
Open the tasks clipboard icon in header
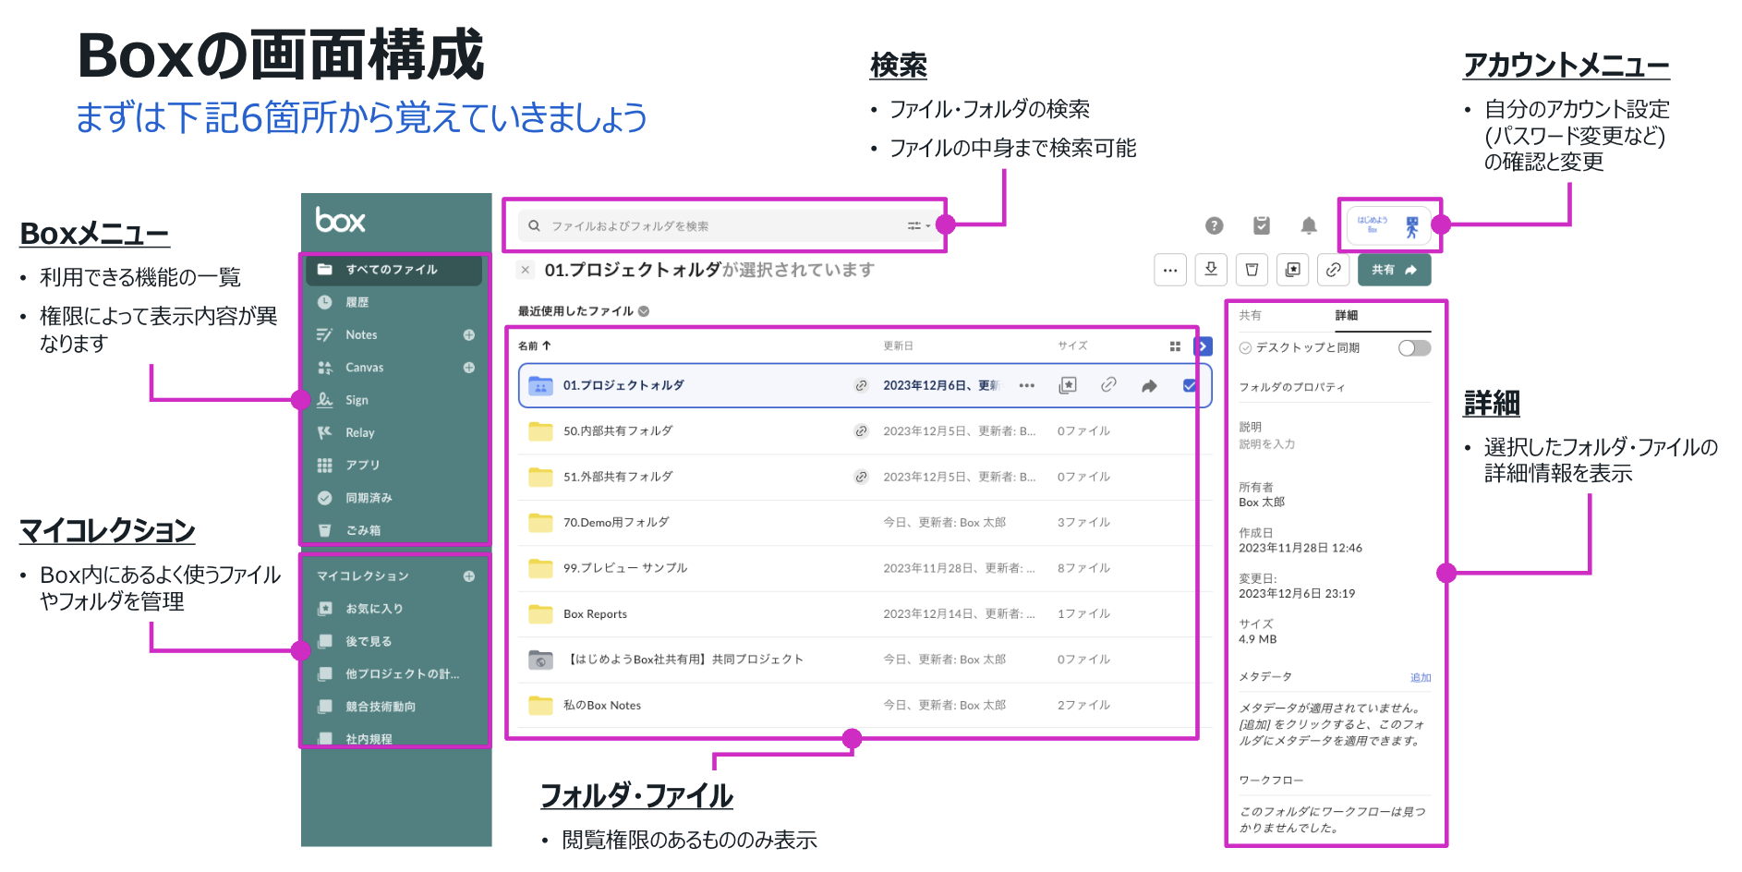point(1261,225)
